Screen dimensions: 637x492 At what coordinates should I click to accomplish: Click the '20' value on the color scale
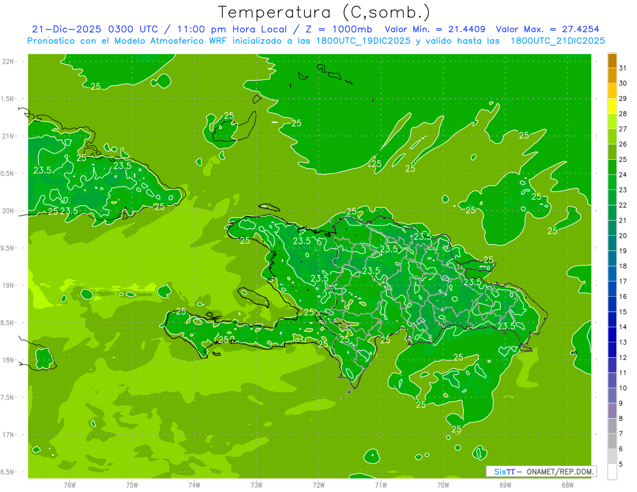pos(623,236)
